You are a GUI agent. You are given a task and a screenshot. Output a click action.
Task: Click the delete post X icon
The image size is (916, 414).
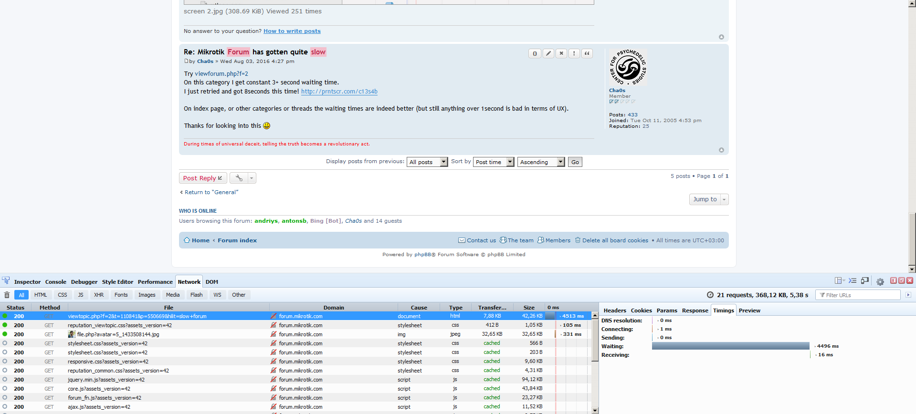[561, 53]
